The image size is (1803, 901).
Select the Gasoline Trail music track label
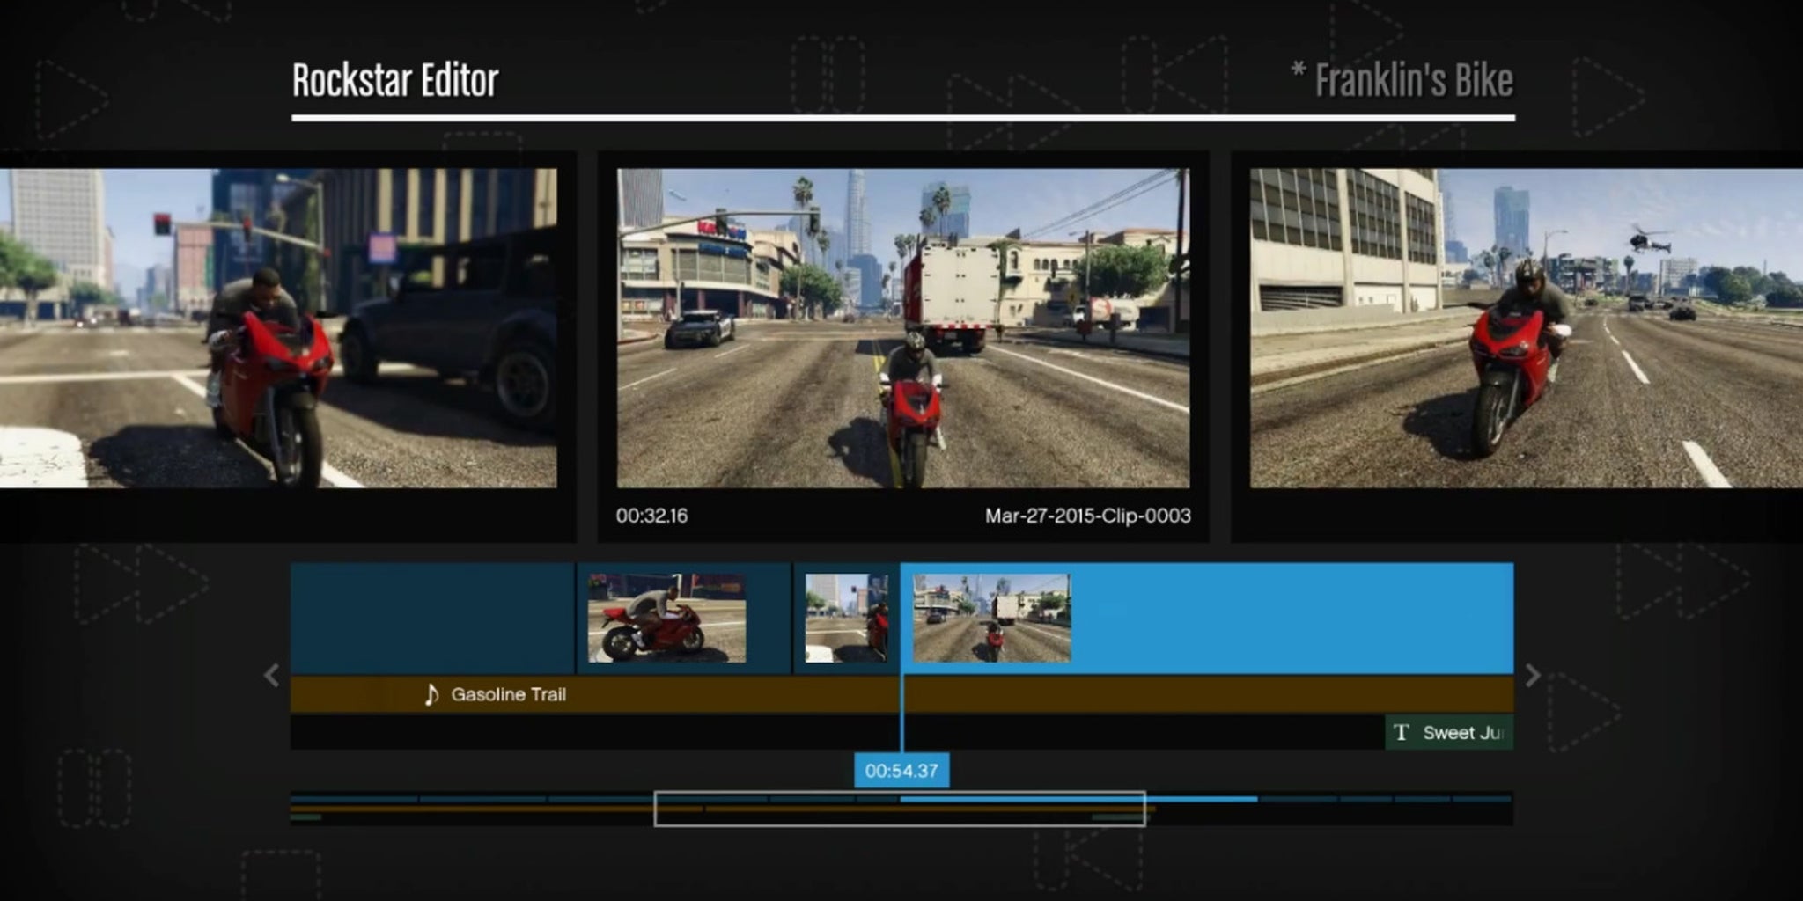[x=508, y=695]
